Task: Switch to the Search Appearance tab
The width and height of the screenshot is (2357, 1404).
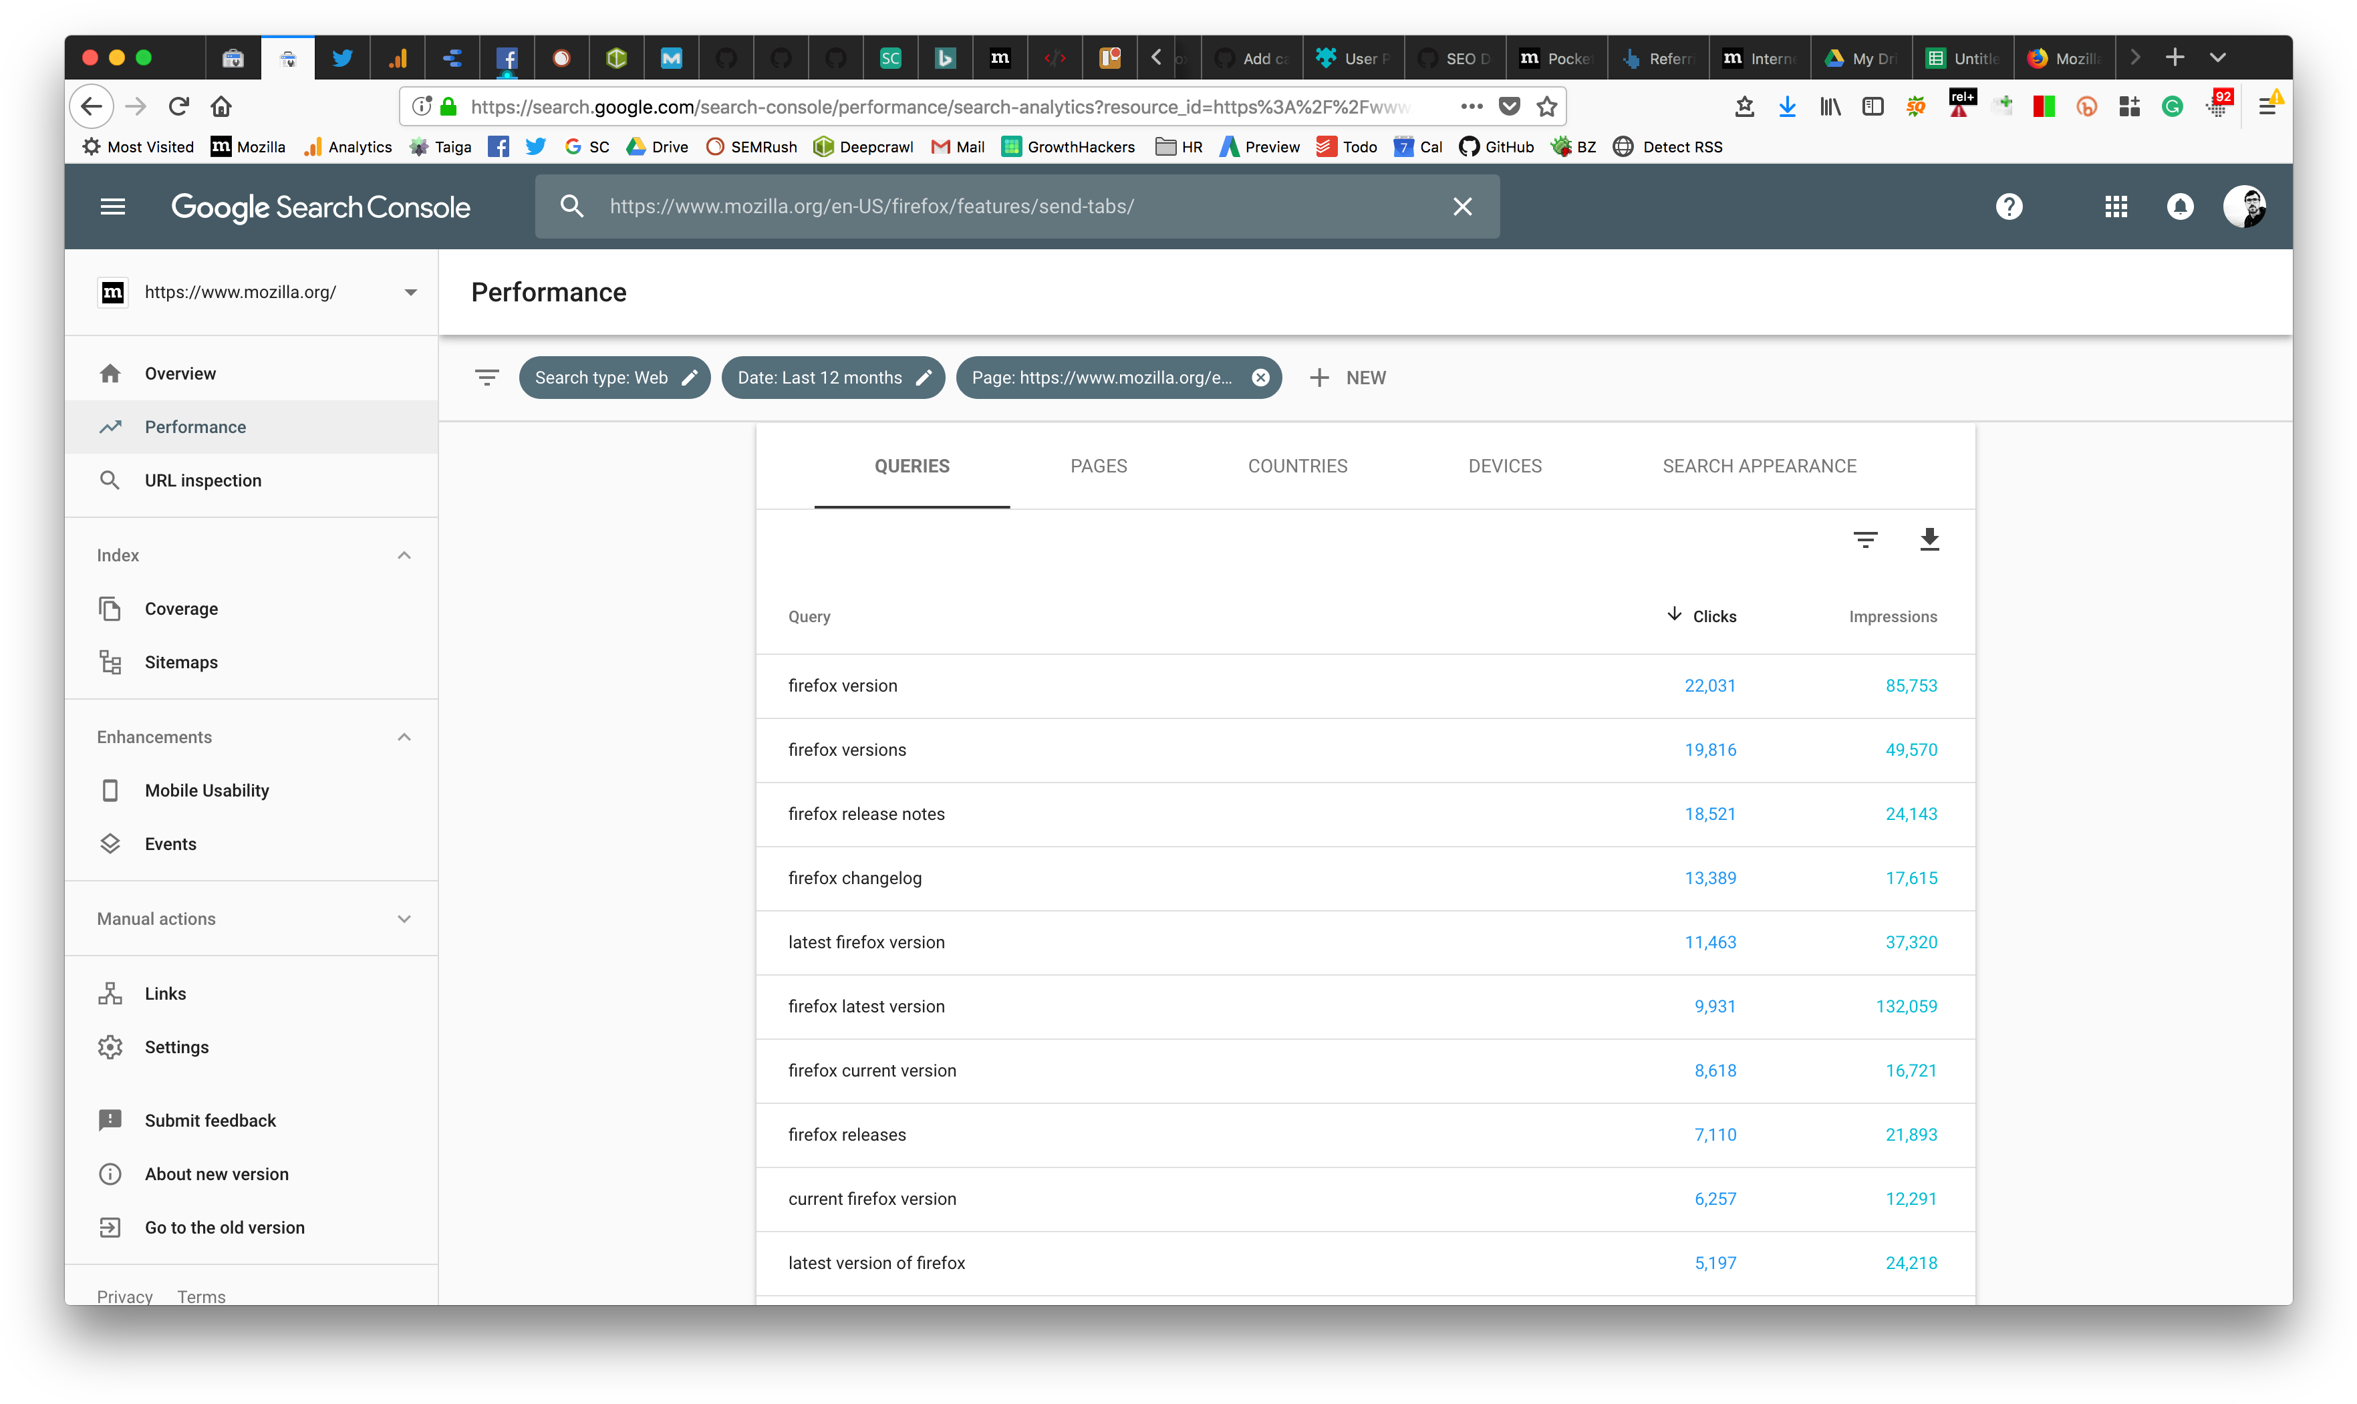Action: [x=1758, y=466]
